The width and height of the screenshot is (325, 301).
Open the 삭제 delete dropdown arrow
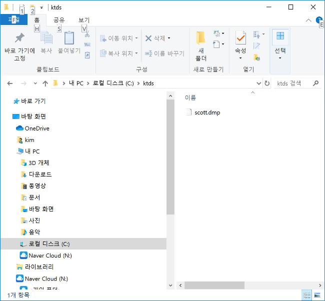[169, 38]
